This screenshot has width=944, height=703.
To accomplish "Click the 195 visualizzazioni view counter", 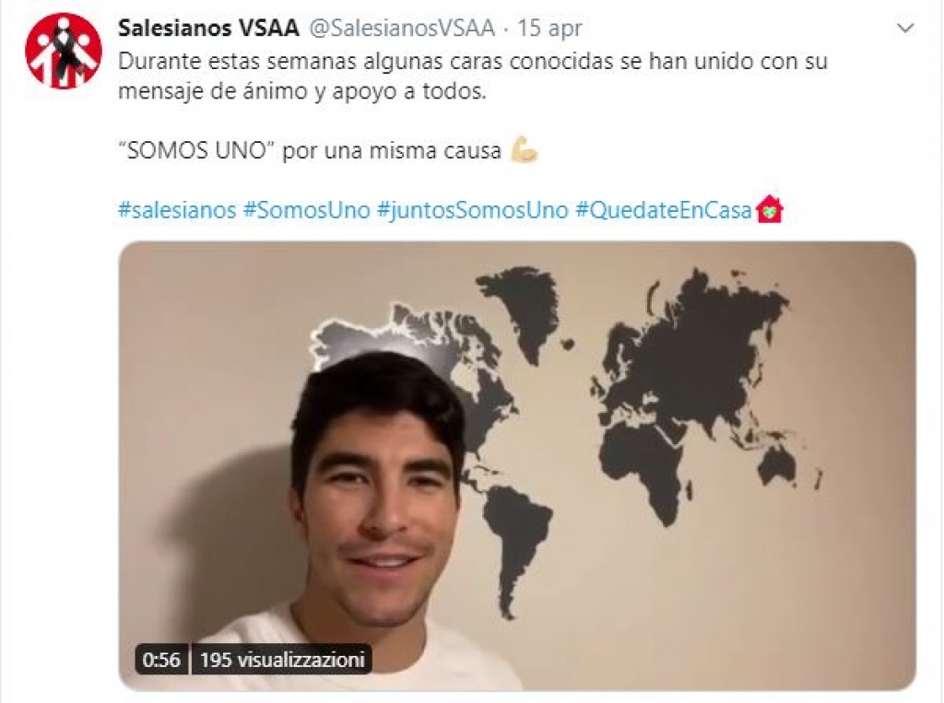I will [x=282, y=660].
